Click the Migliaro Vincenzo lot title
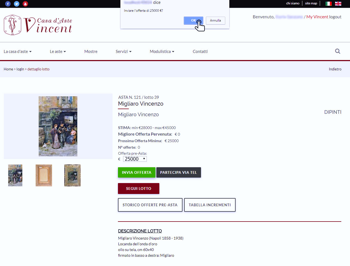The image size is (350, 266). coord(141,104)
